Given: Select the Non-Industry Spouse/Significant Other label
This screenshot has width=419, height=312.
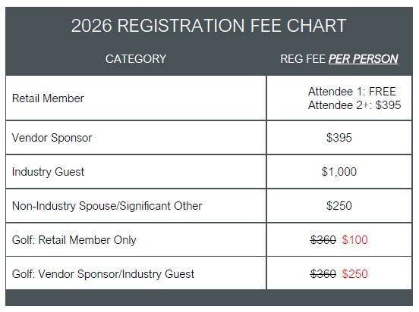Looking at the screenshot, I should tap(107, 206).
